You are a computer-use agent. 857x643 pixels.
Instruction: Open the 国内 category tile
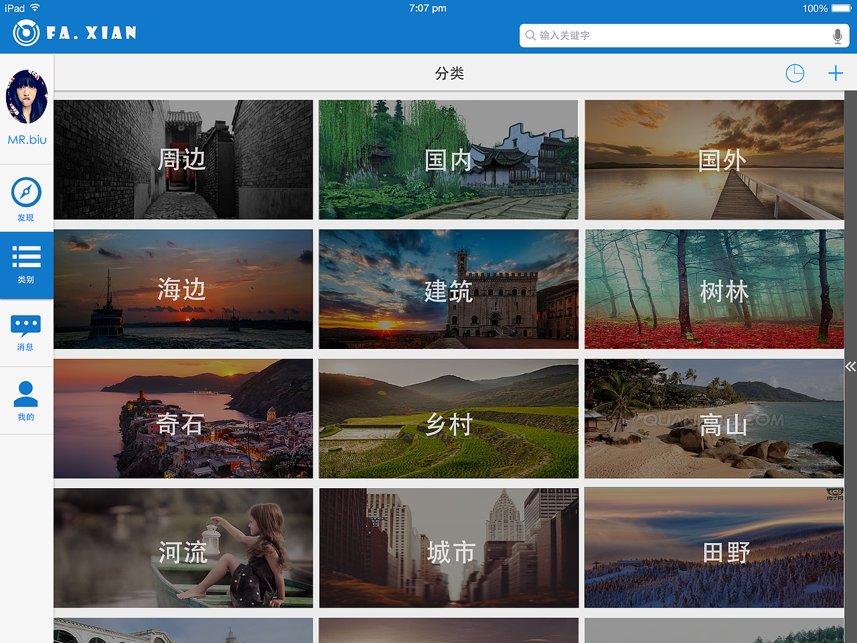[x=448, y=159]
